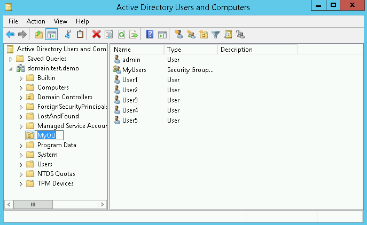Click the Forward arrow toolbar icon

22,35
